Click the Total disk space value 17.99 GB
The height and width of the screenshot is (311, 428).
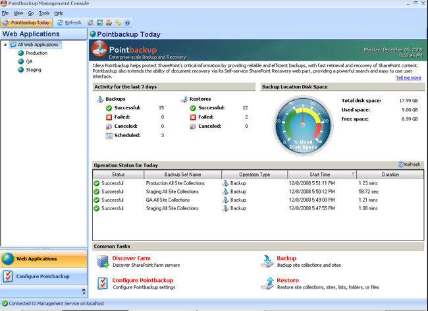pos(408,100)
